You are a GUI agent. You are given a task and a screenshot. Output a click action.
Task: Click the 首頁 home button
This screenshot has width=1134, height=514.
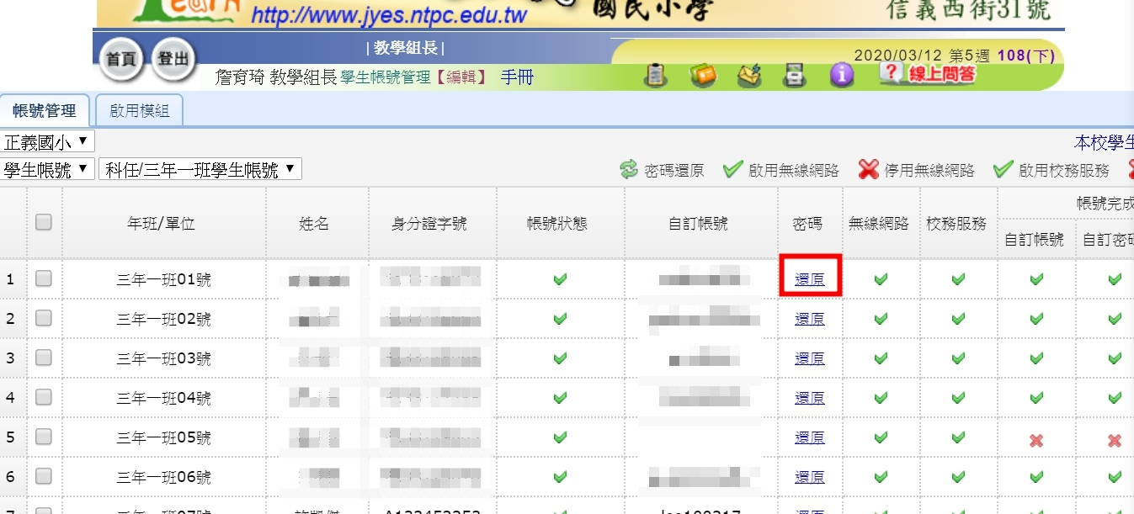(121, 59)
